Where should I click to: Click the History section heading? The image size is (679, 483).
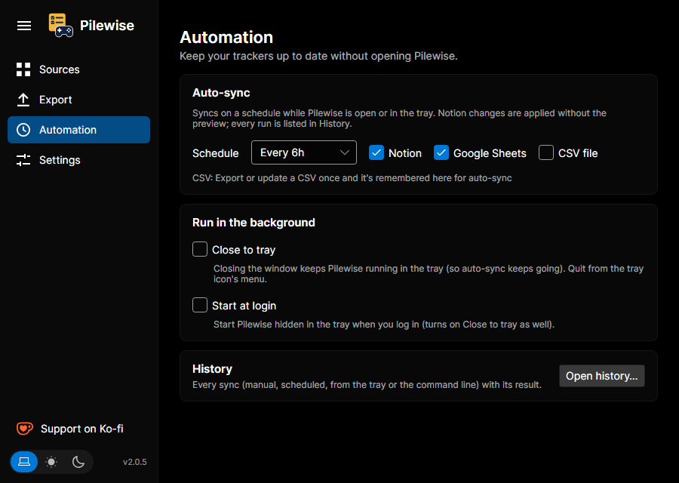(x=212, y=369)
